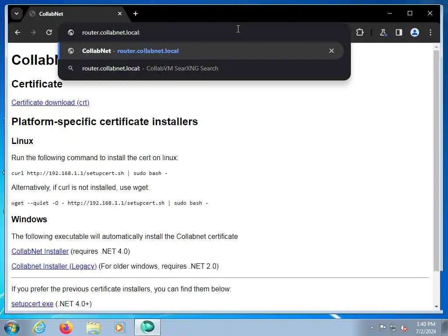Open the Extensions puzzle icon
Image resolution: width=448 pixels, height=336 pixels.
pos(360,32)
